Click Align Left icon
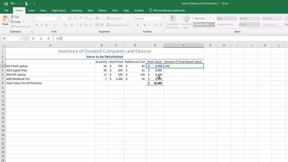This screenshot has width=288, height=162. tap(81, 25)
